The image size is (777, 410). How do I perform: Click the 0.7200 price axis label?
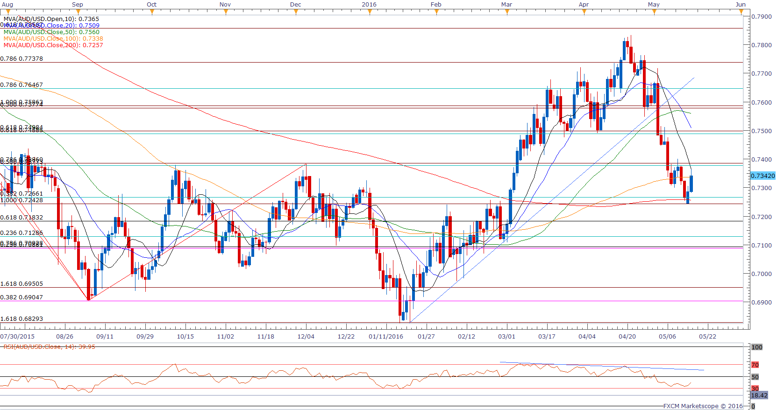[x=762, y=217]
